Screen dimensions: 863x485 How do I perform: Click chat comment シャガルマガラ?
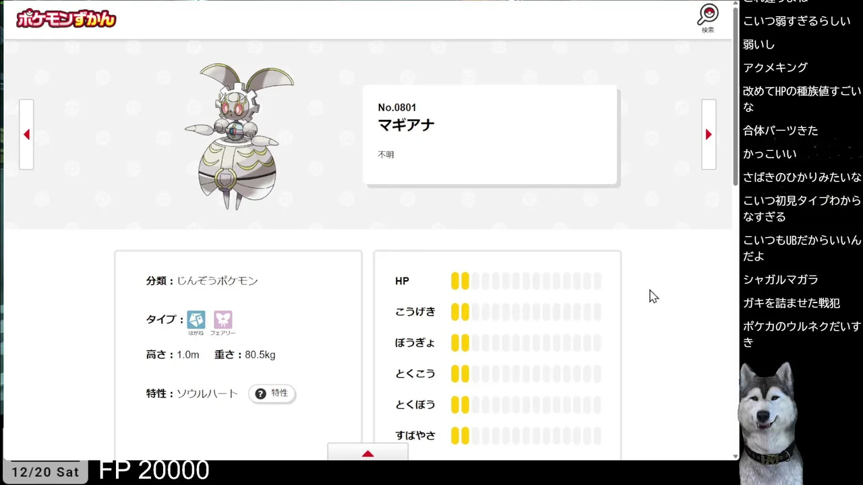pyautogui.click(x=781, y=280)
